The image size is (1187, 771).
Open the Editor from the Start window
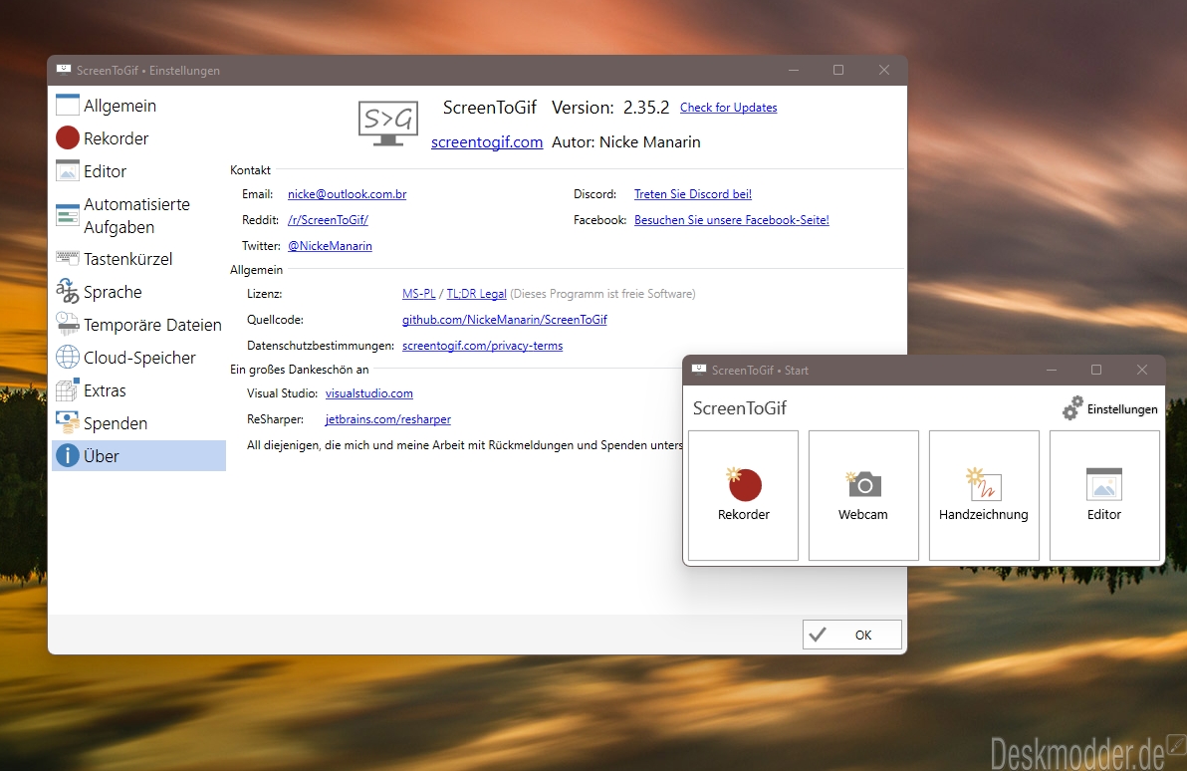[1104, 495]
